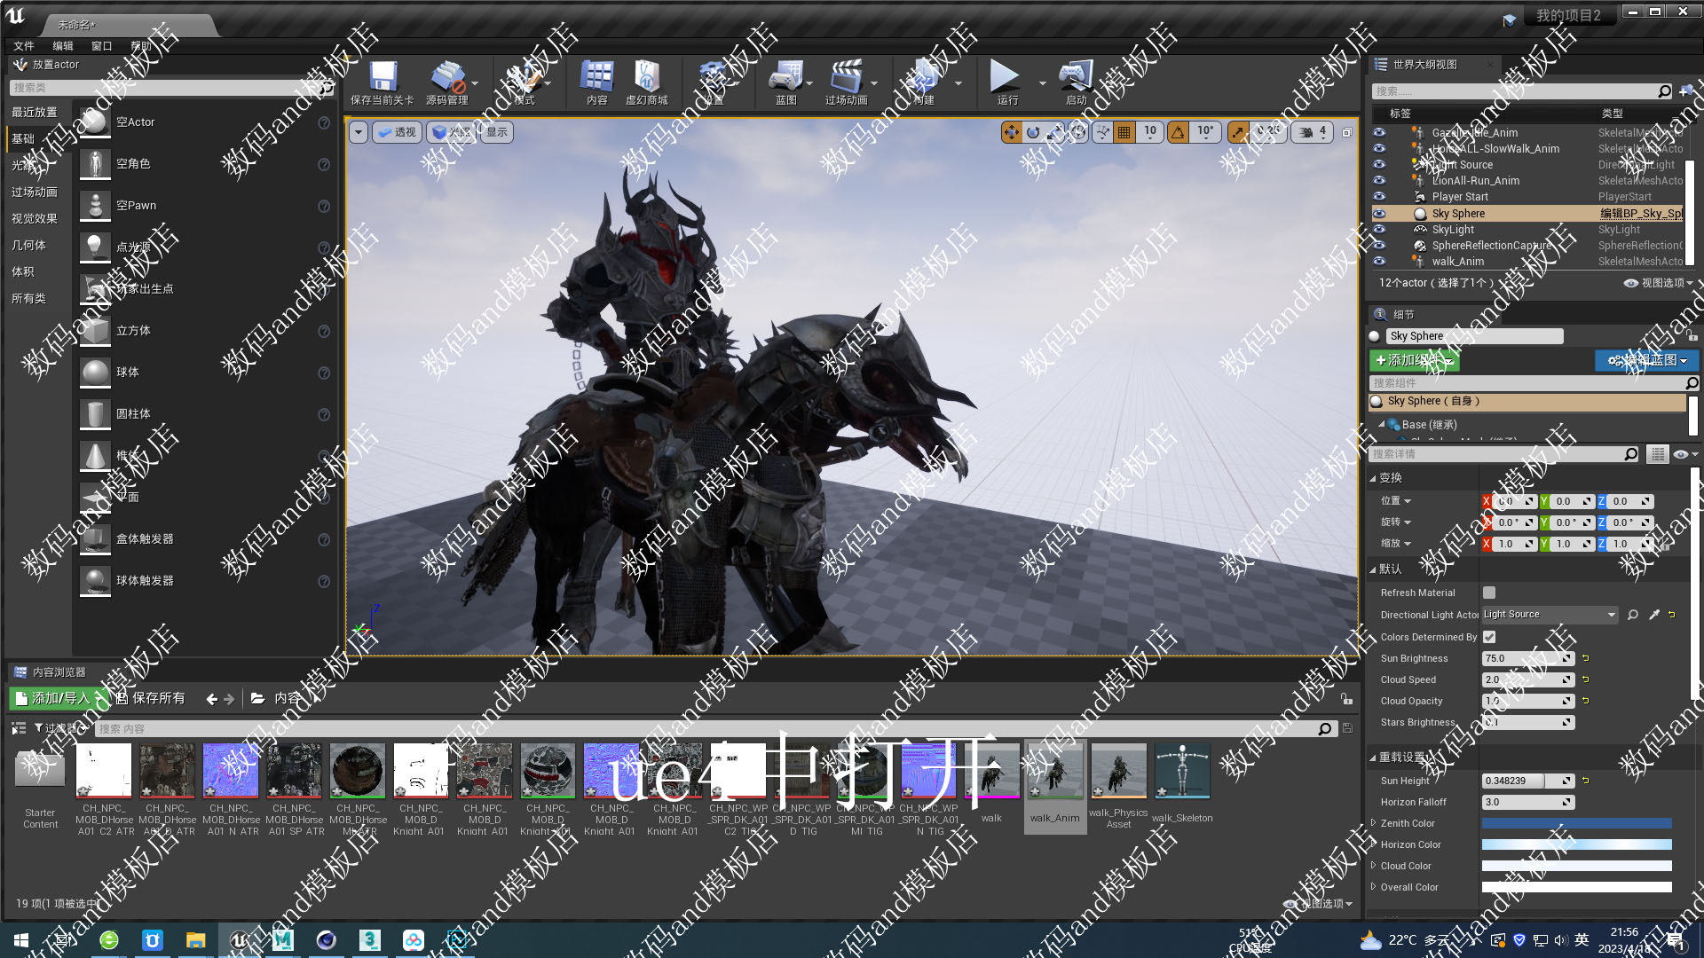Click the camera speed icon in viewport

[1306, 132]
